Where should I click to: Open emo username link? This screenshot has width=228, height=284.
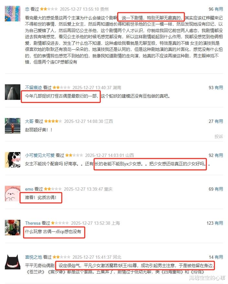pyautogui.click(x=29, y=189)
